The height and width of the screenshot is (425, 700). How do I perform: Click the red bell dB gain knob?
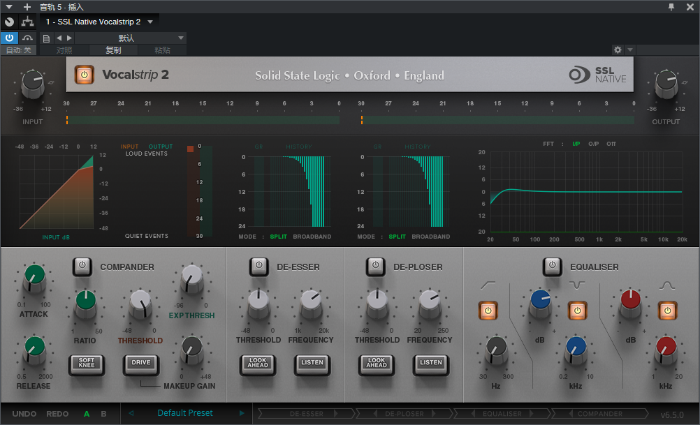(630, 304)
